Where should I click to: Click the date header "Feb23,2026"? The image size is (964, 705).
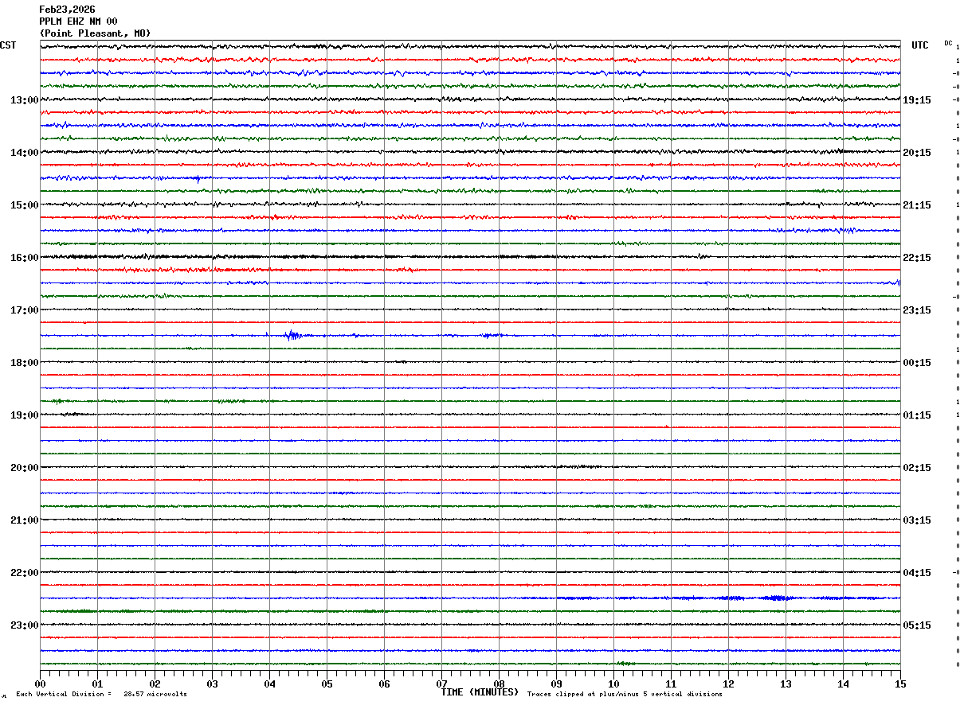pyautogui.click(x=67, y=10)
